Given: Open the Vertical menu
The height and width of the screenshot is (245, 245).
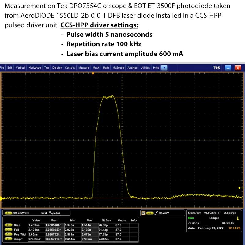Looking at the screenshot, I should click(x=20, y=68).
